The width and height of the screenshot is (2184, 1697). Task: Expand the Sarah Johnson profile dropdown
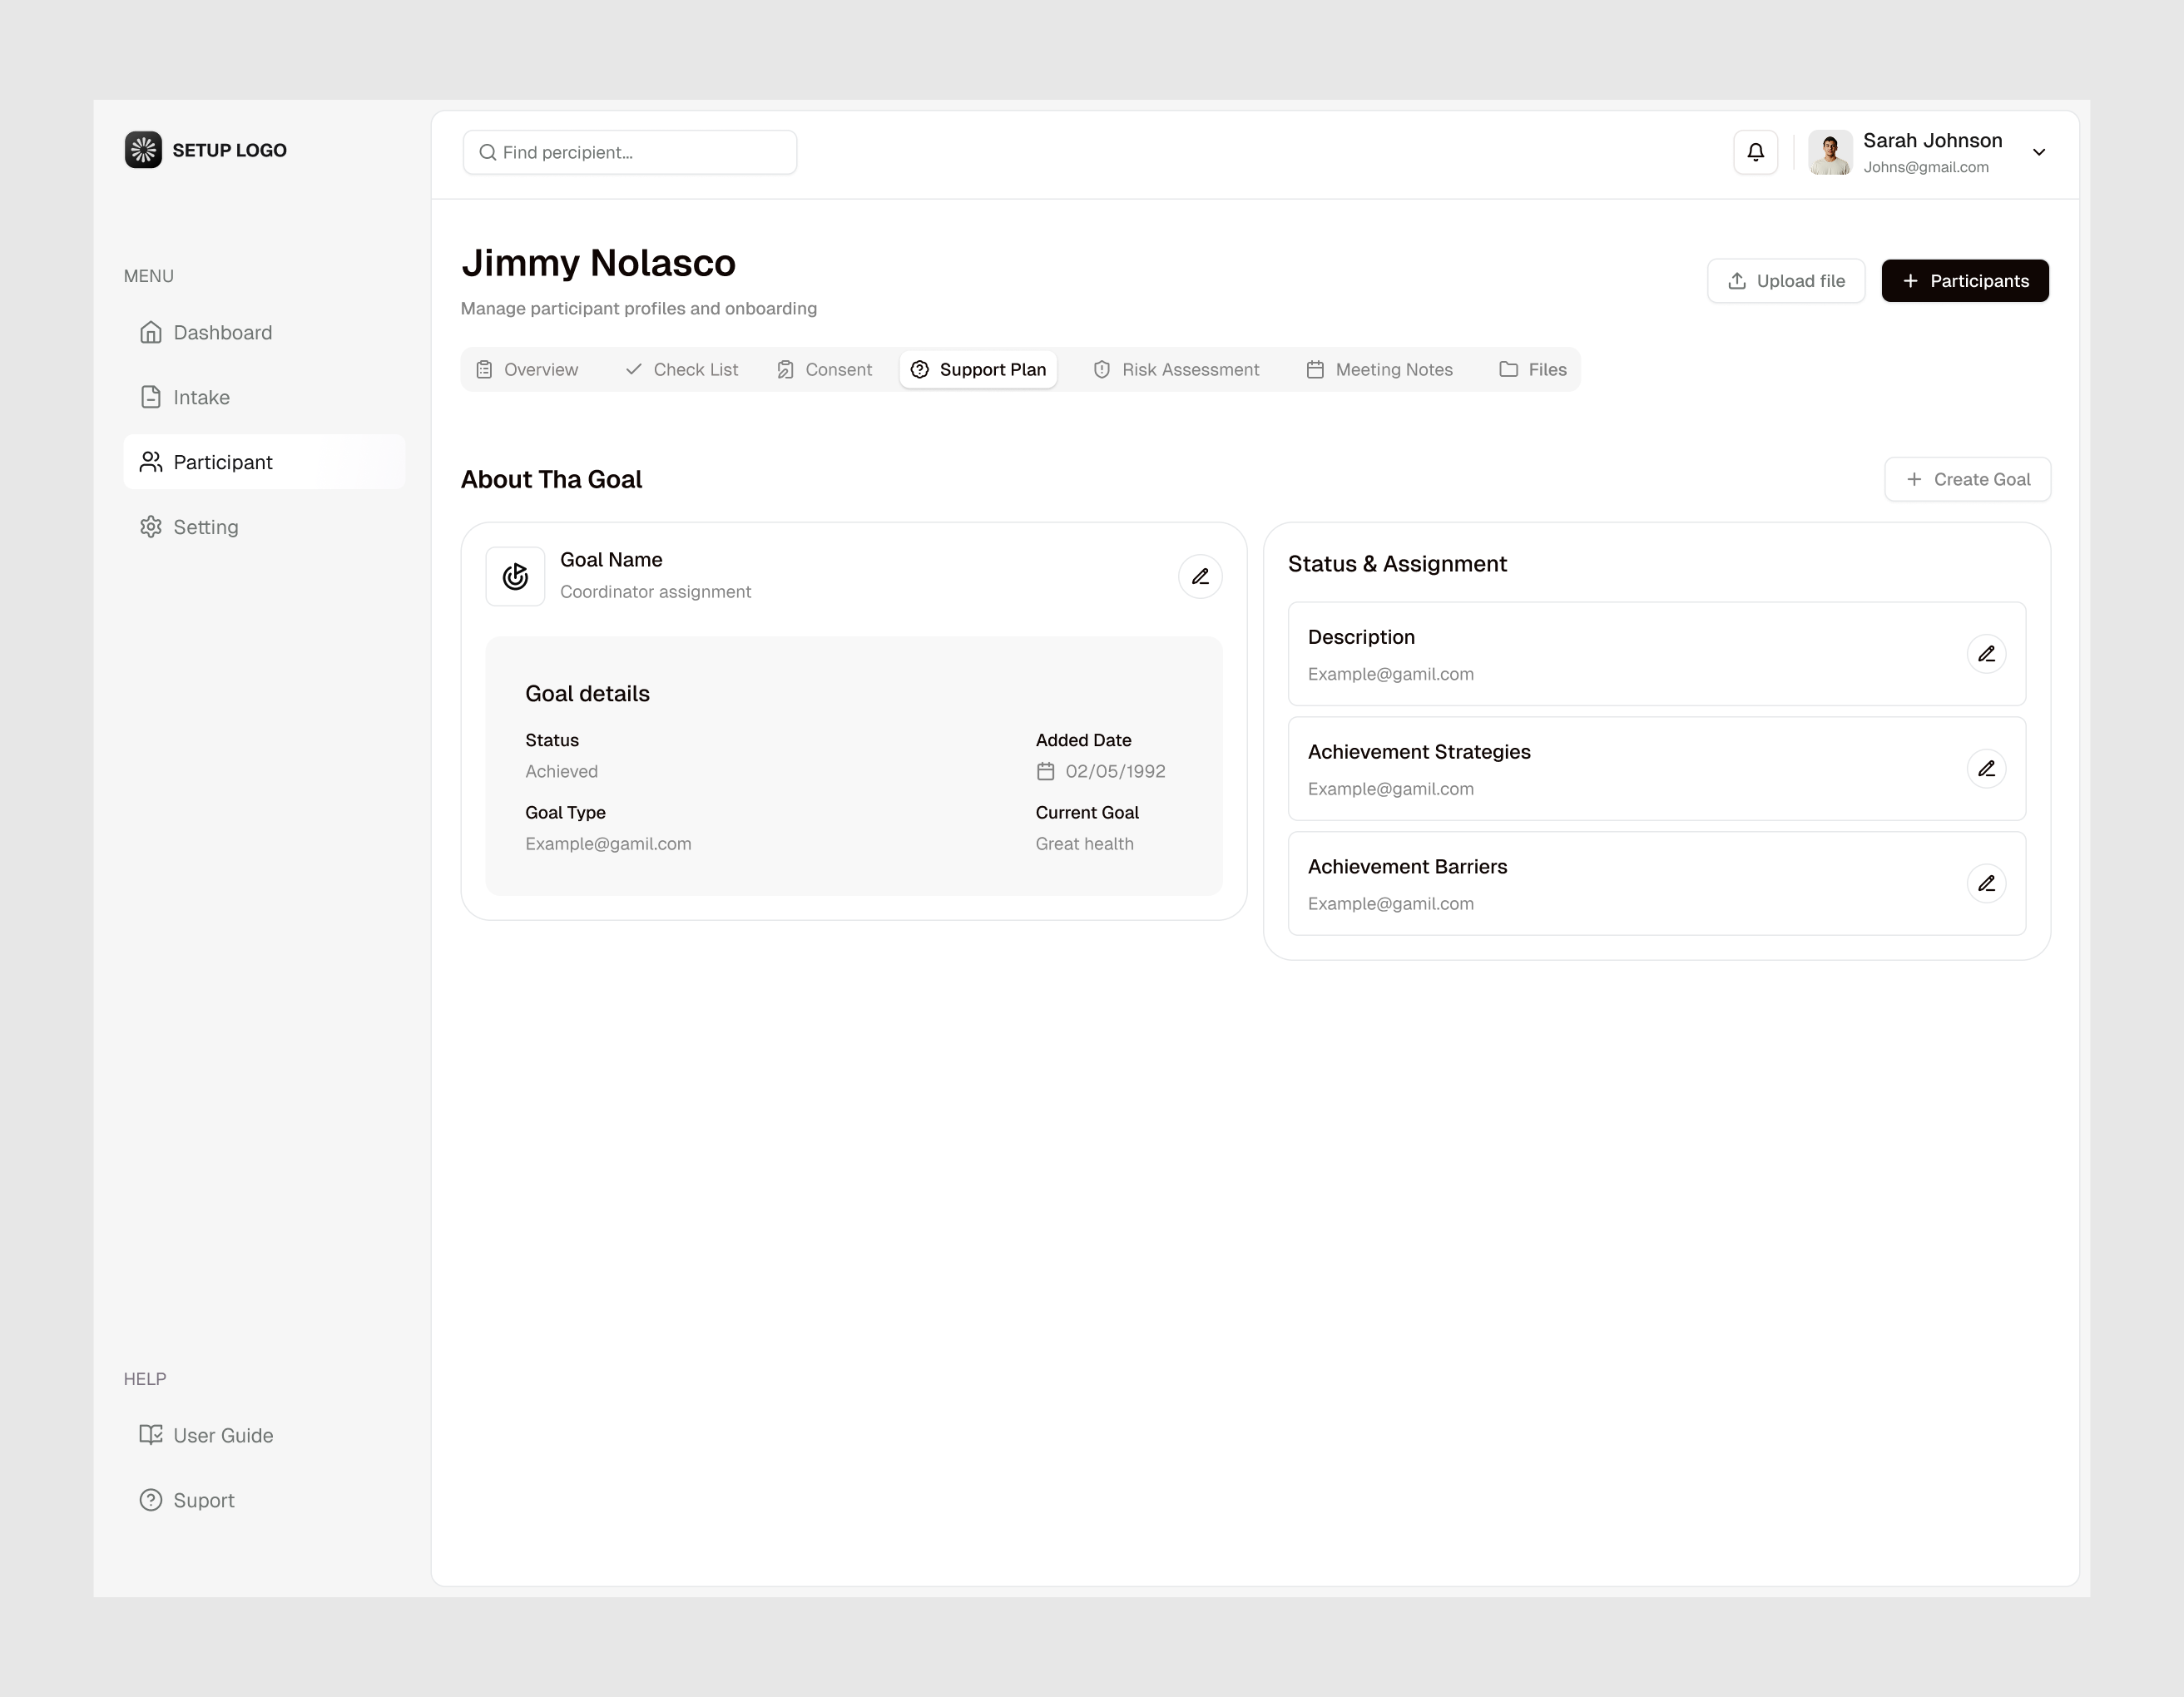[x=2039, y=152]
